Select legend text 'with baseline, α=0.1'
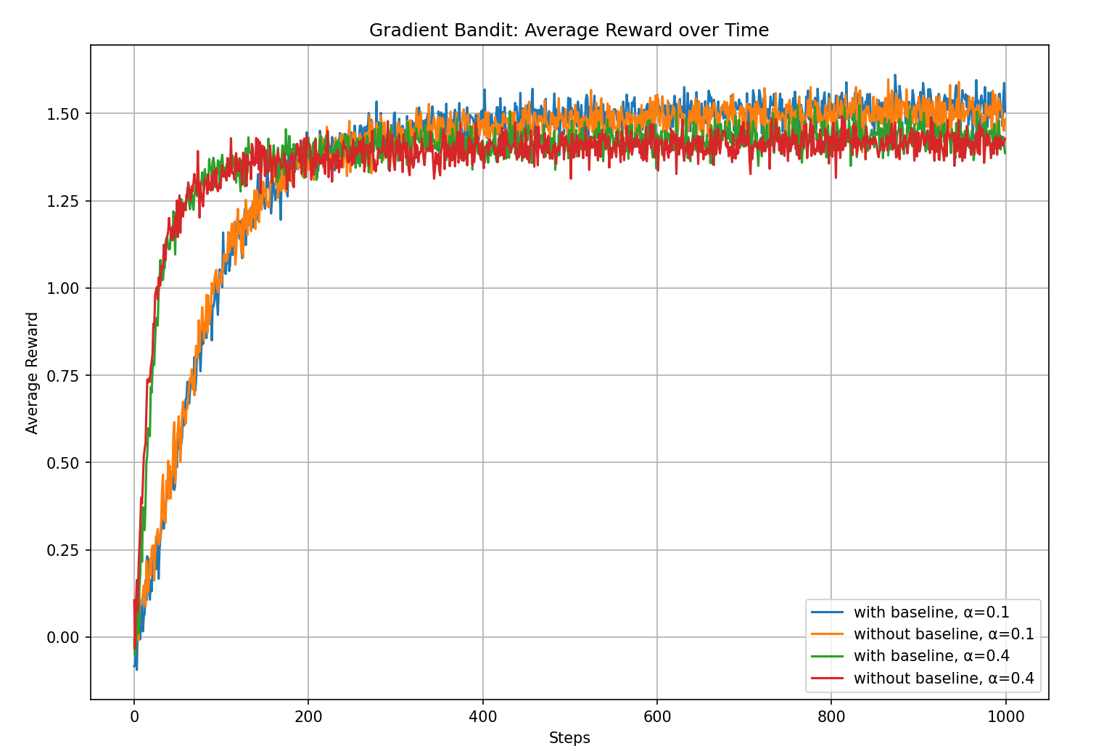 pos(931,612)
